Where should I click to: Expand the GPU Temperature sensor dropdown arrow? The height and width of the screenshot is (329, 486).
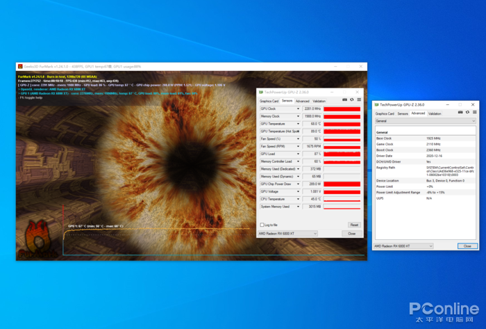[298, 124]
